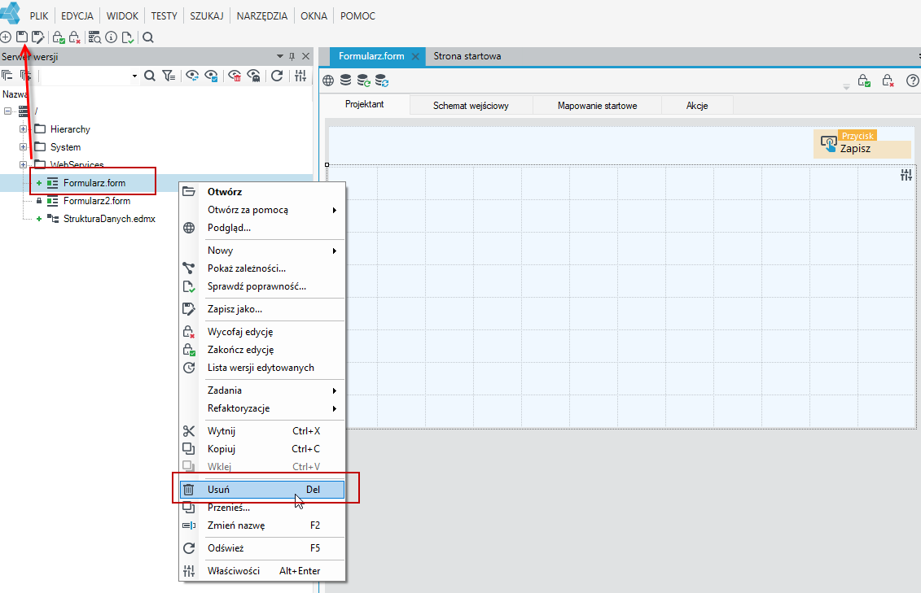The image size is (921, 593).
Task: Switch to the 'Strona startowa' tab
Action: (x=467, y=56)
